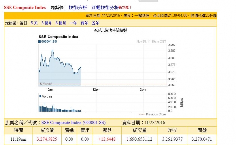Click the Yahoo copyright watermark
The image size is (236, 145).
[x=46, y=84]
